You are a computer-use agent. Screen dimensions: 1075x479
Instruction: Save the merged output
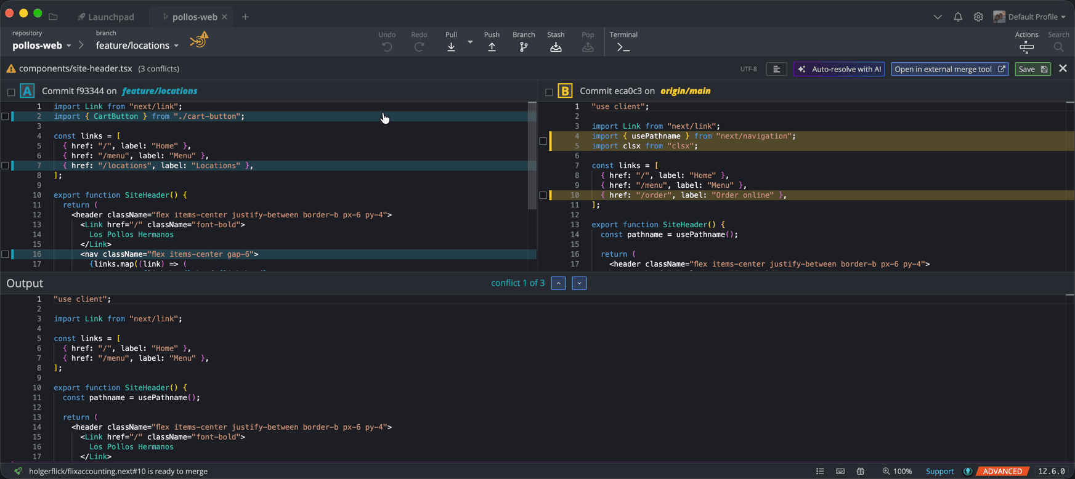(x=1032, y=69)
